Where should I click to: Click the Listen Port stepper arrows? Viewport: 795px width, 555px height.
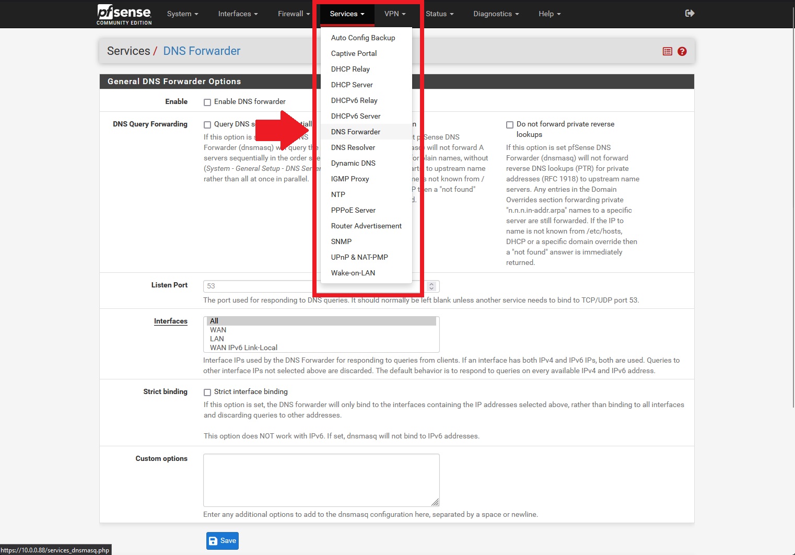(431, 286)
